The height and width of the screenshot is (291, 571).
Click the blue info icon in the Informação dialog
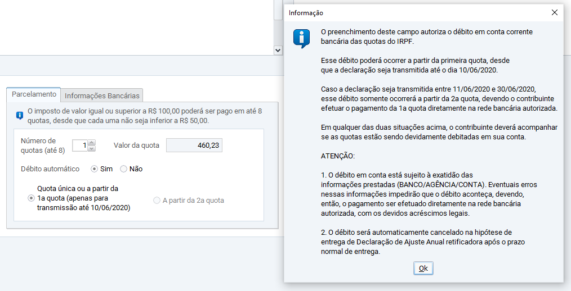[301, 39]
